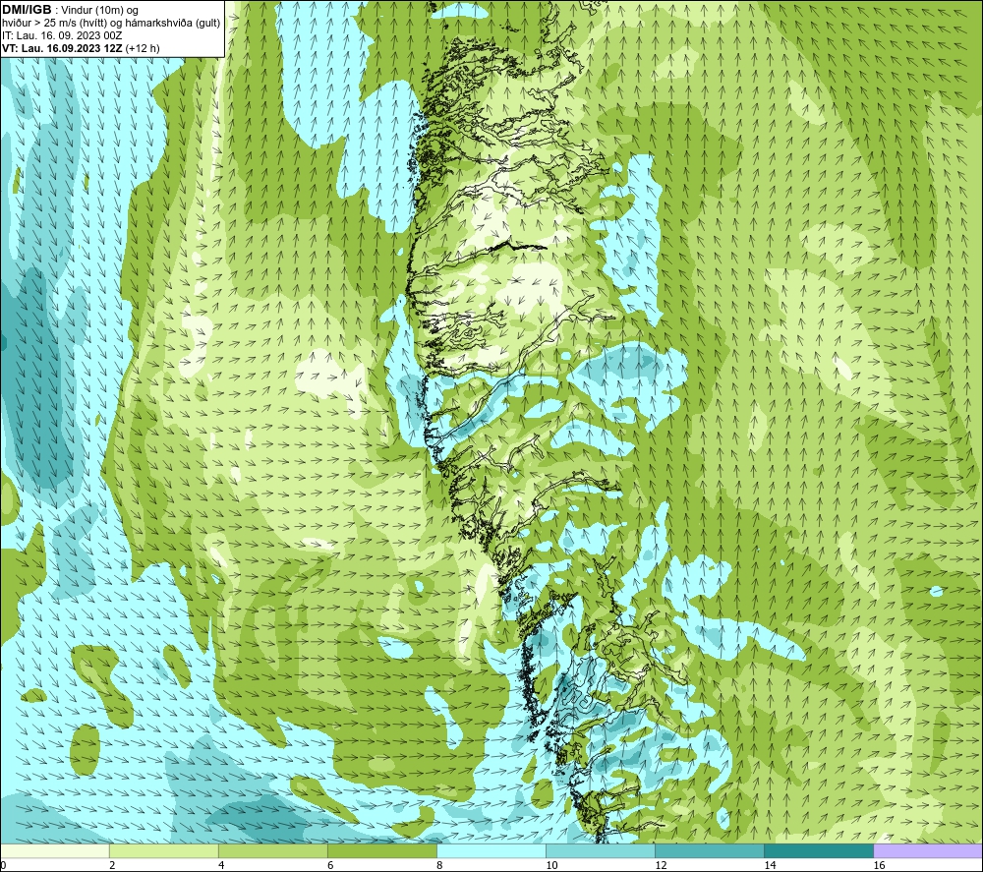983x872 pixels.
Task: Click the legend scale label '6'
Action: (x=330, y=865)
